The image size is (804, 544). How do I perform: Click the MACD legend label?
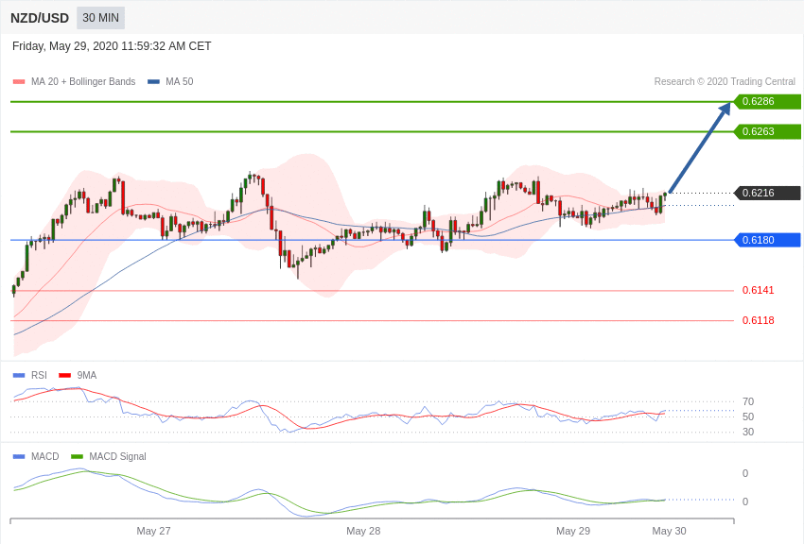point(45,456)
